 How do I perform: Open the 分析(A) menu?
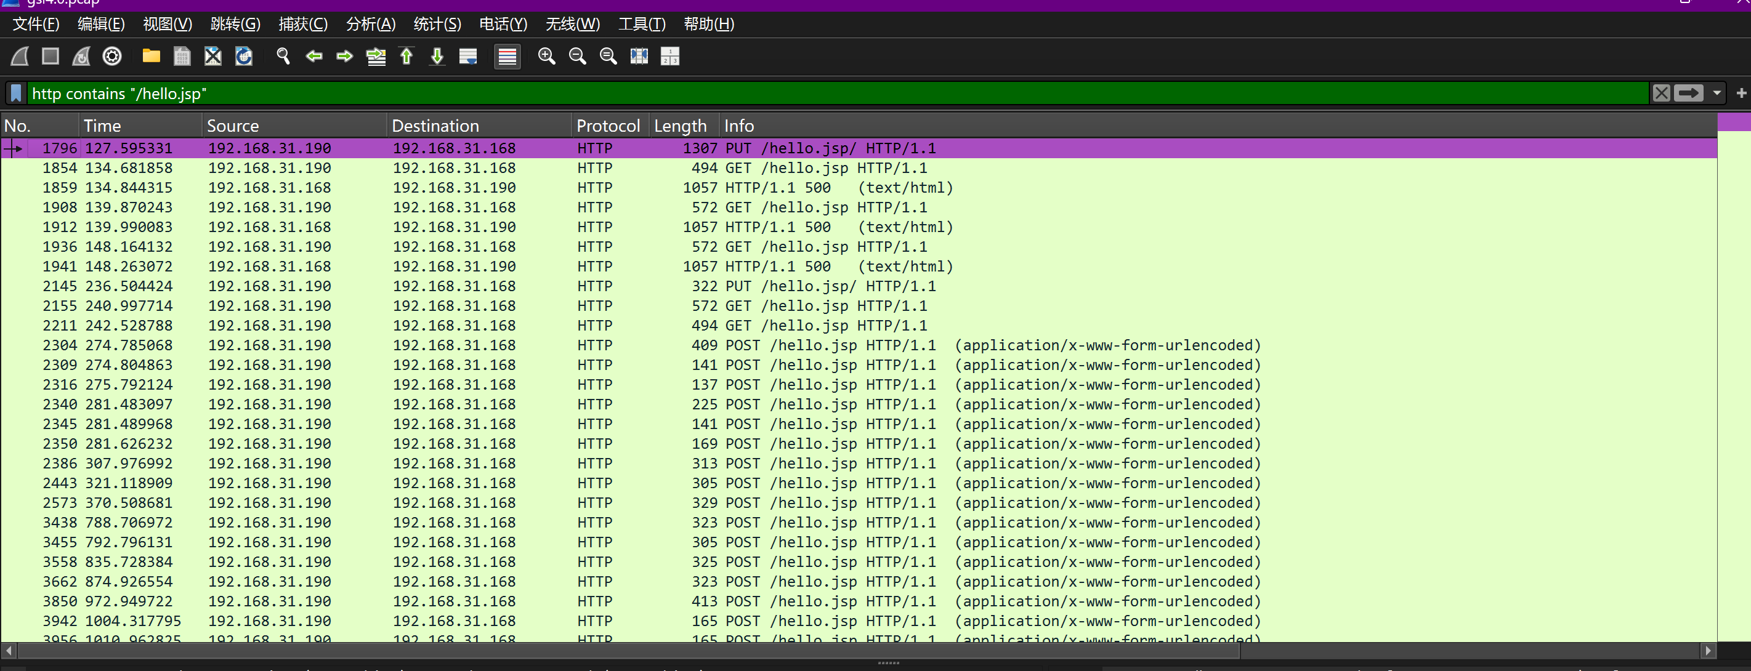click(370, 25)
